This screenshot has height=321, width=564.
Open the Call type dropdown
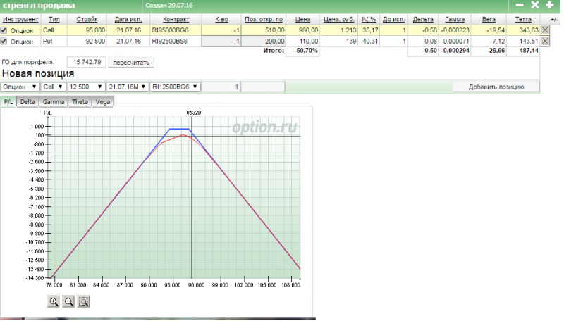[x=53, y=87]
